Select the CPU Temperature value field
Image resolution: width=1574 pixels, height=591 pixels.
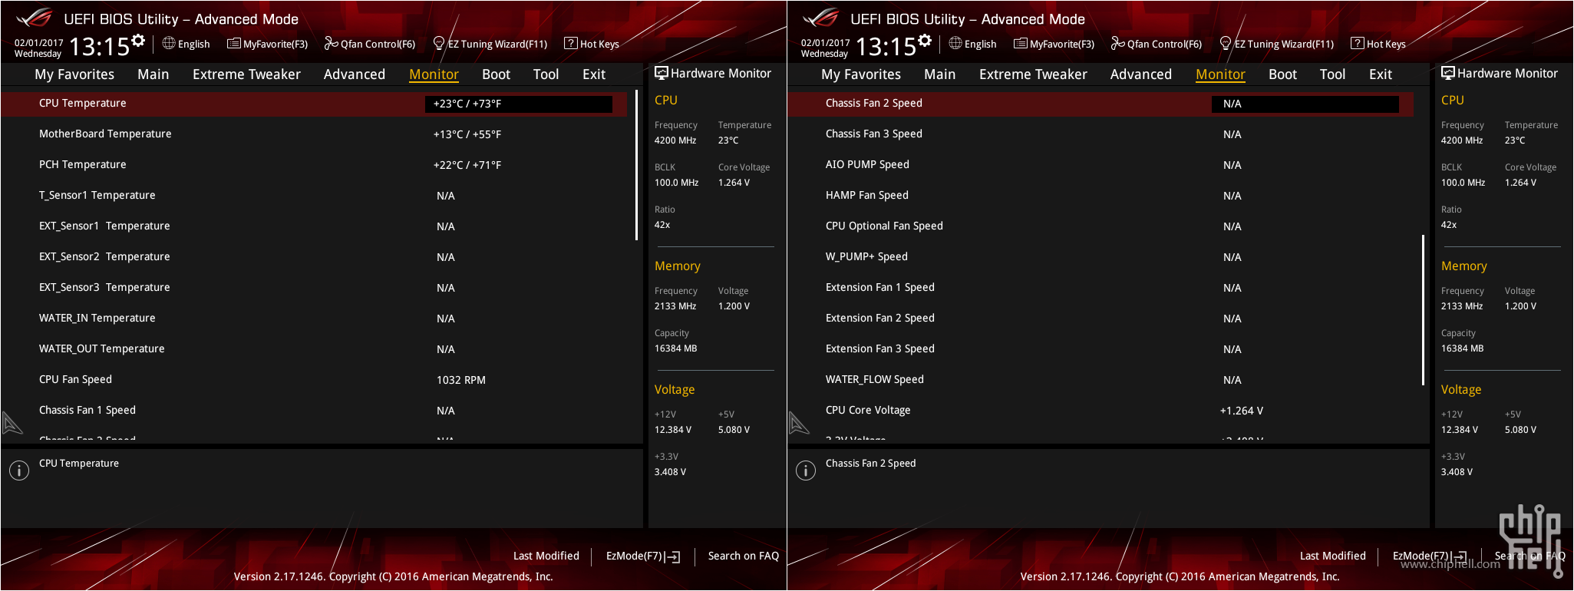click(519, 104)
